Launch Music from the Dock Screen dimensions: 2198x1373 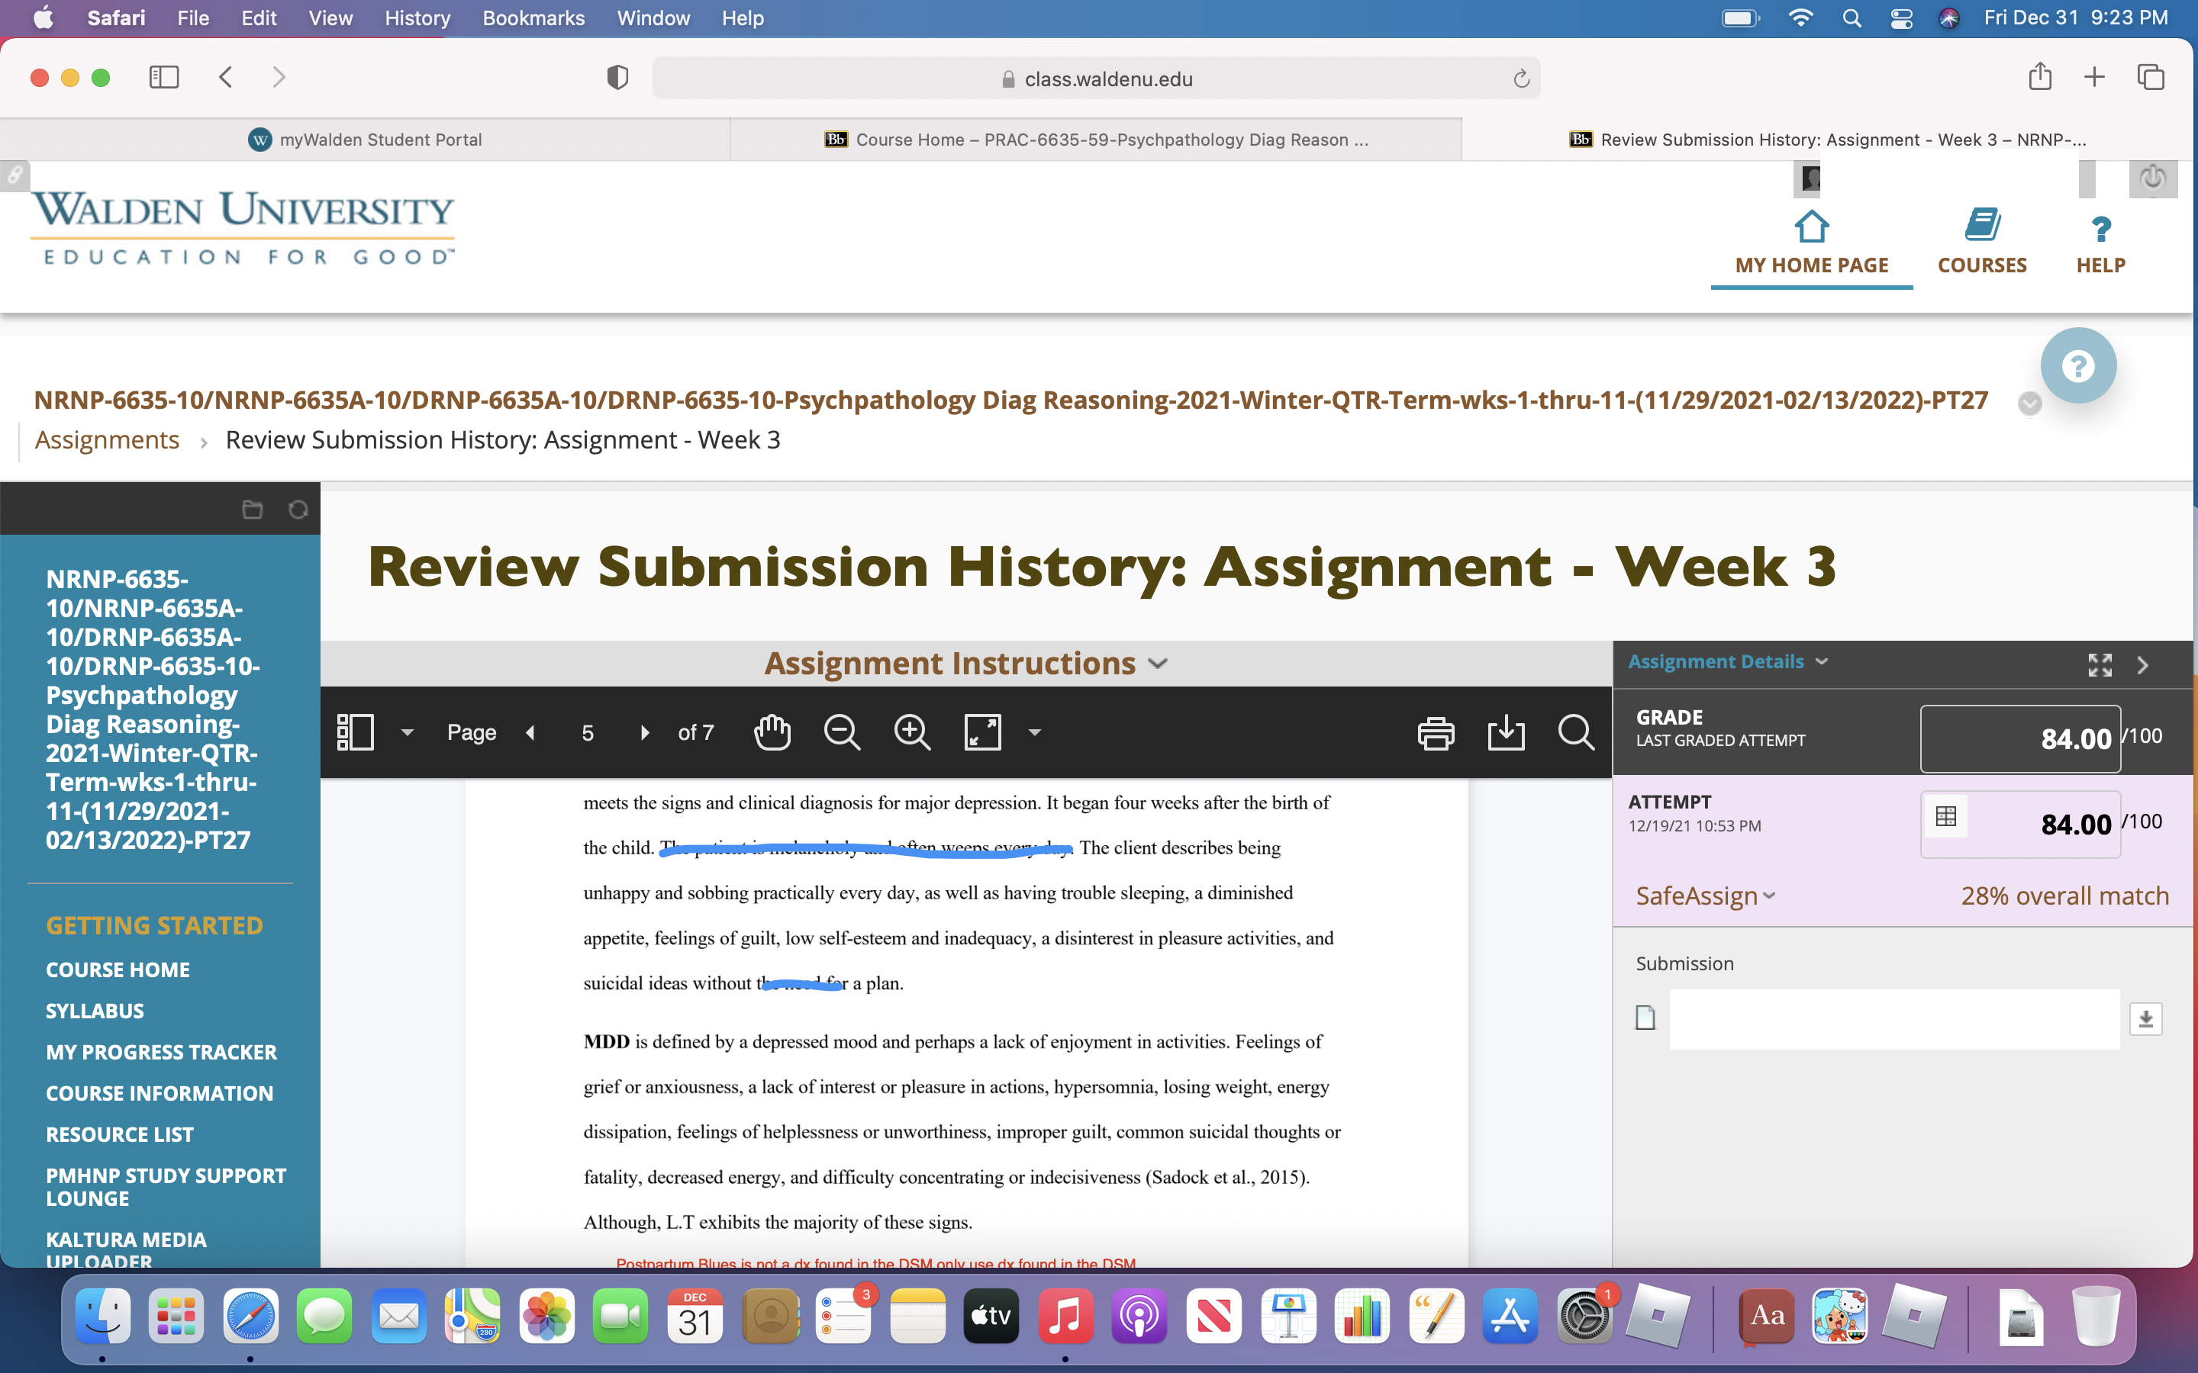click(1065, 1316)
